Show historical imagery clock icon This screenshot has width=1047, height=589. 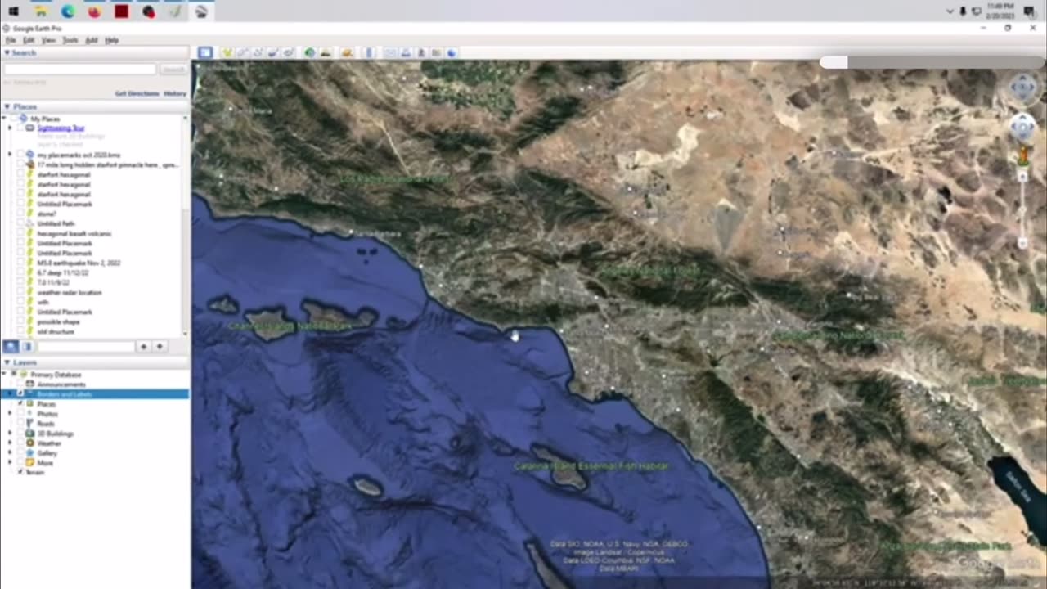(310, 52)
